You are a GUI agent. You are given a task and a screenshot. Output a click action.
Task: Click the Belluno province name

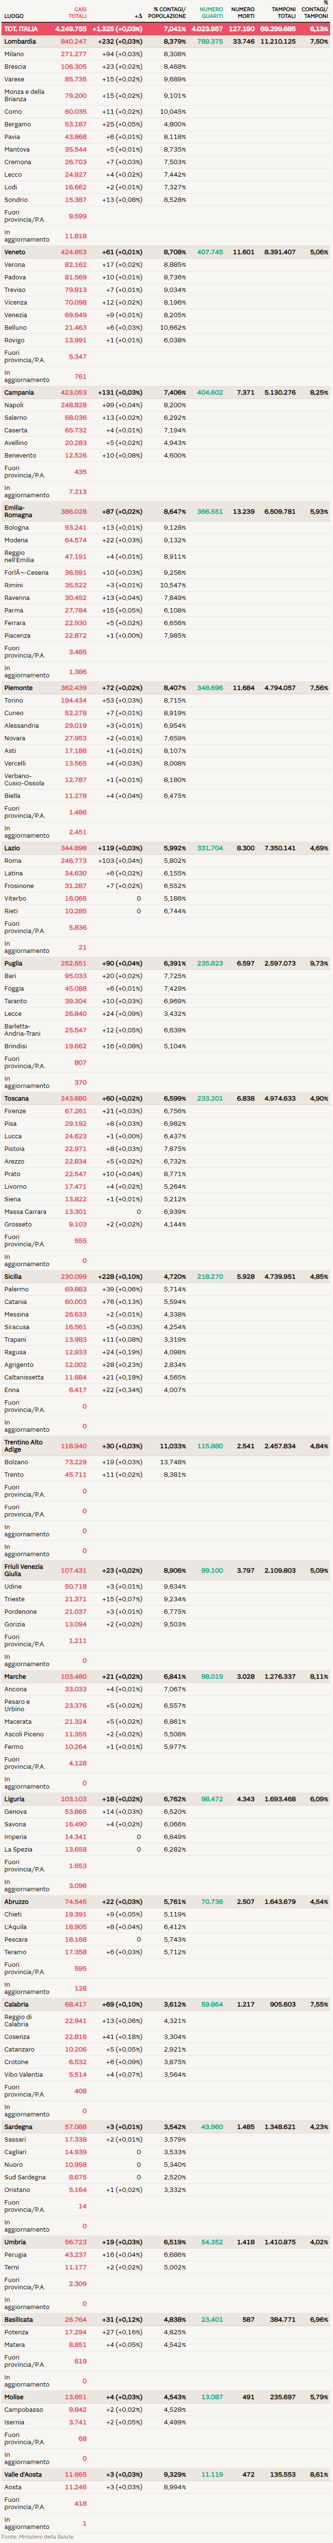point(16,328)
